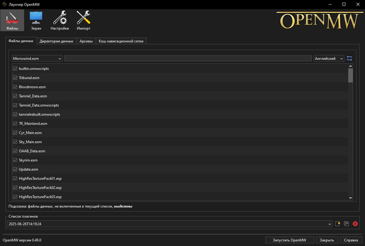365x246 pixels.
Task: Click the Справка help button
Action: 351,240
